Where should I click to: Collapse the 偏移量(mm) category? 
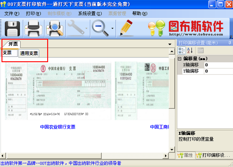(x=179, y=59)
